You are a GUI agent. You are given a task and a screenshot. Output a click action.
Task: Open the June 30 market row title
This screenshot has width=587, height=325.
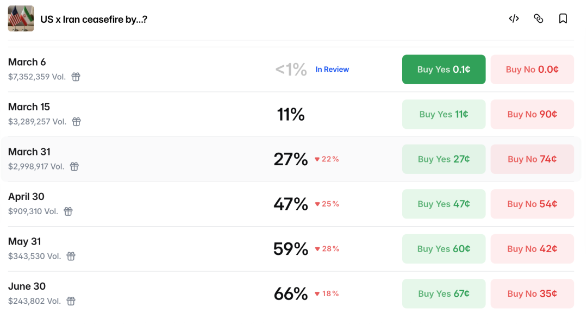click(27, 286)
